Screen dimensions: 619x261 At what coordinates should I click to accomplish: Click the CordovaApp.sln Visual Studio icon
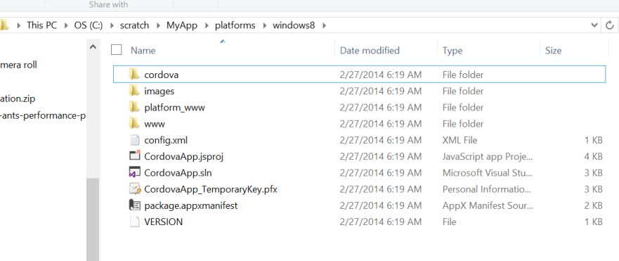click(x=135, y=172)
